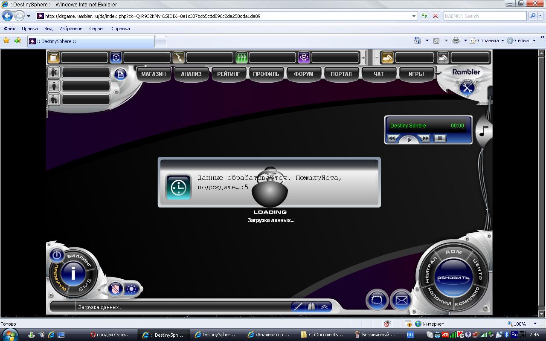Viewport: 546px width, 341px height.
Task: Toggle the star map icon
Action: pos(131,289)
